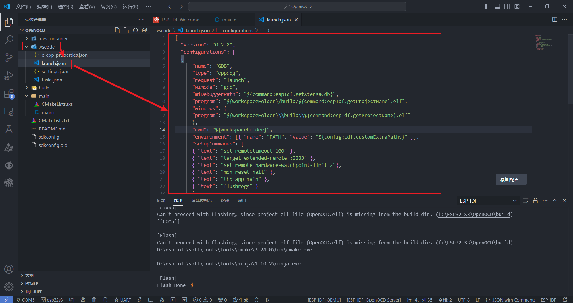Image resolution: width=573 pixels, height=303 pixels.
Task: Open the Extensions view
Action: coord(9,94)
